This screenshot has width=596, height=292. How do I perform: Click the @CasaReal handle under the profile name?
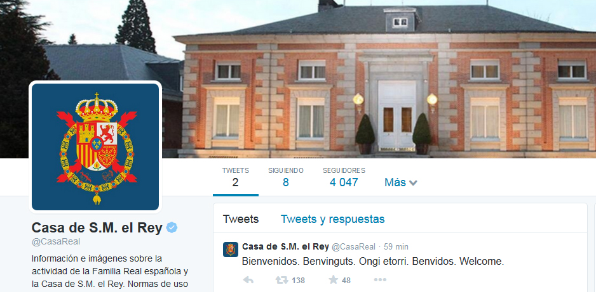tap(56, 241)
